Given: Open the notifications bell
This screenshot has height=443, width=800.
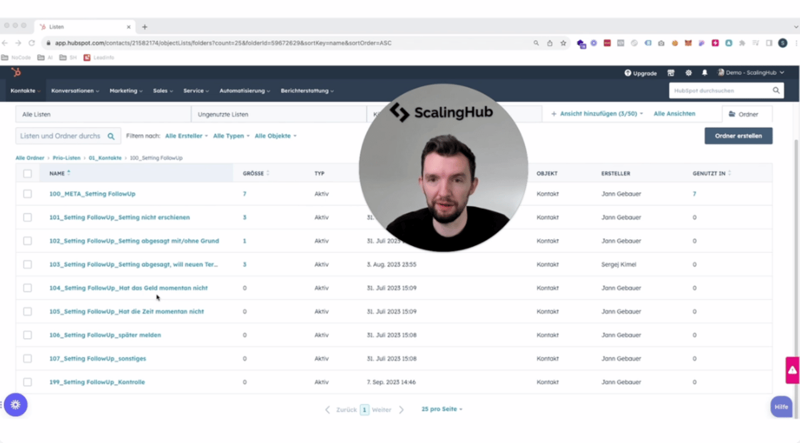Looking at the screenshot, I should (704, 73).
